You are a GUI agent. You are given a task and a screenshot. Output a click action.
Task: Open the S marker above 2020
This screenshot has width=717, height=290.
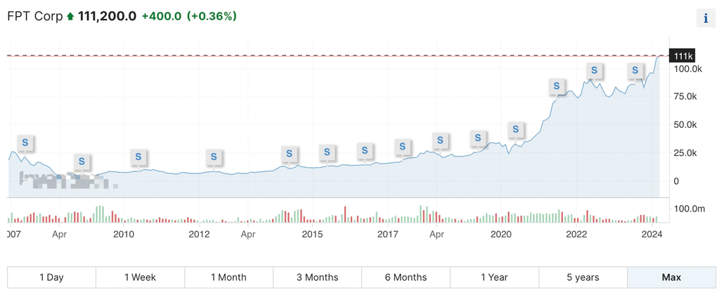click(516, 129)
